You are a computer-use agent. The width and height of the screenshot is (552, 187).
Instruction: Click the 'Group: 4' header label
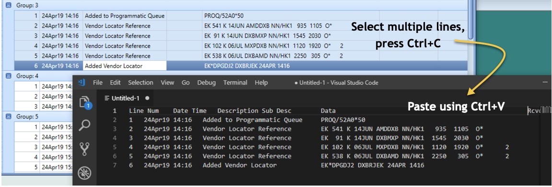[27, 76]
